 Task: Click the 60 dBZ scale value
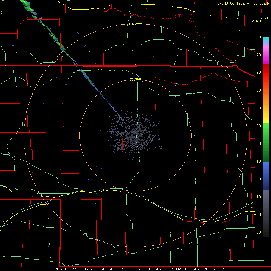coord(259,72)
